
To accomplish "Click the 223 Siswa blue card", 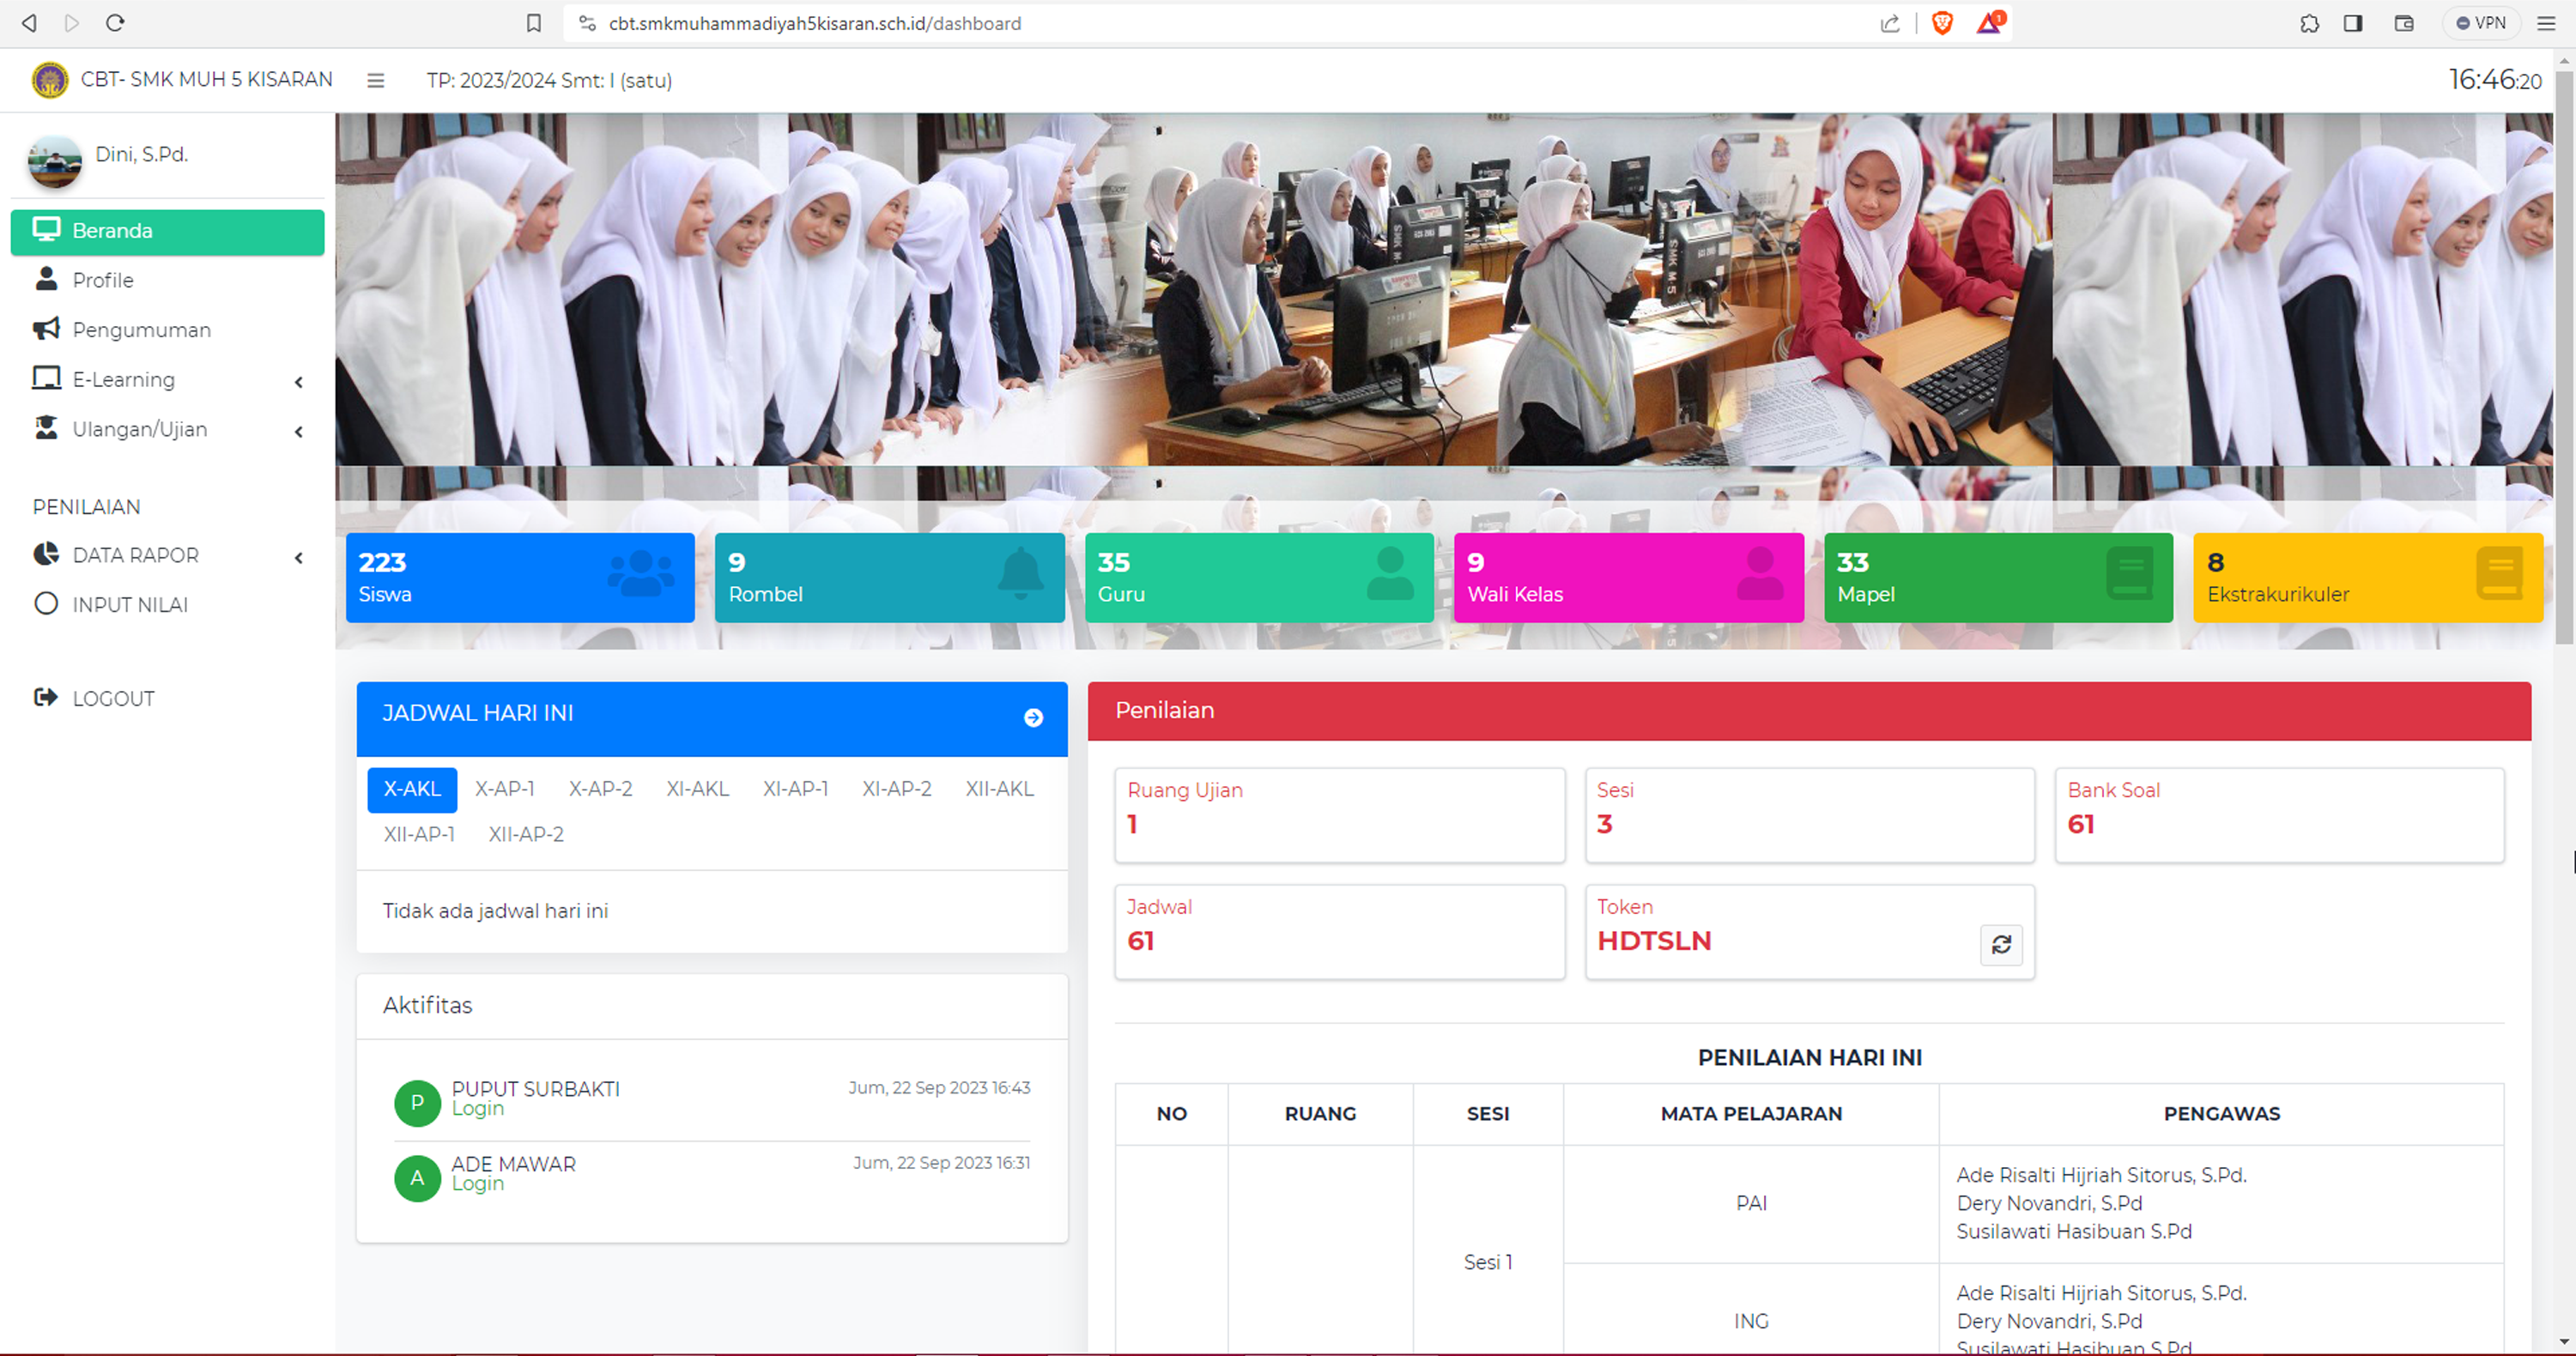I will (520, 578).
